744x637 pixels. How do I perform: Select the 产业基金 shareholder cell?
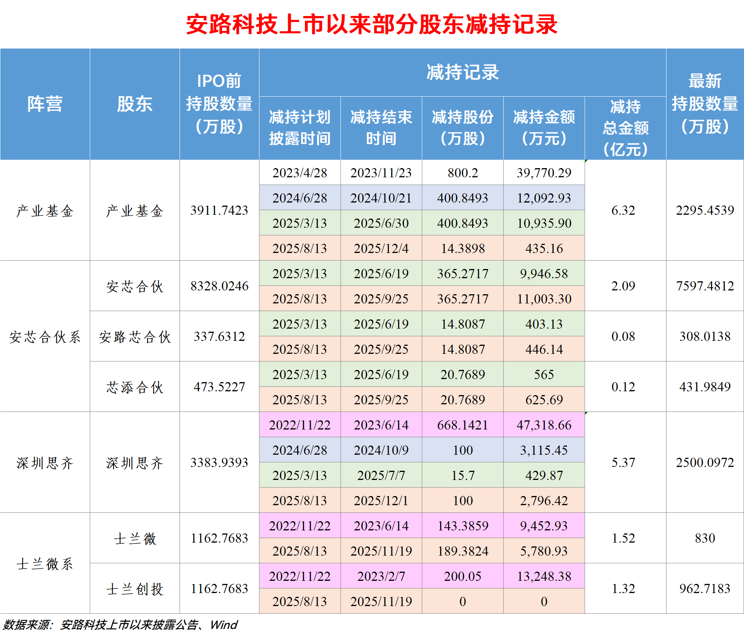coord(134,210)
